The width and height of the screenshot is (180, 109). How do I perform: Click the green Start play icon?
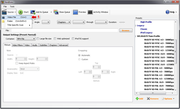coord(20,12)
